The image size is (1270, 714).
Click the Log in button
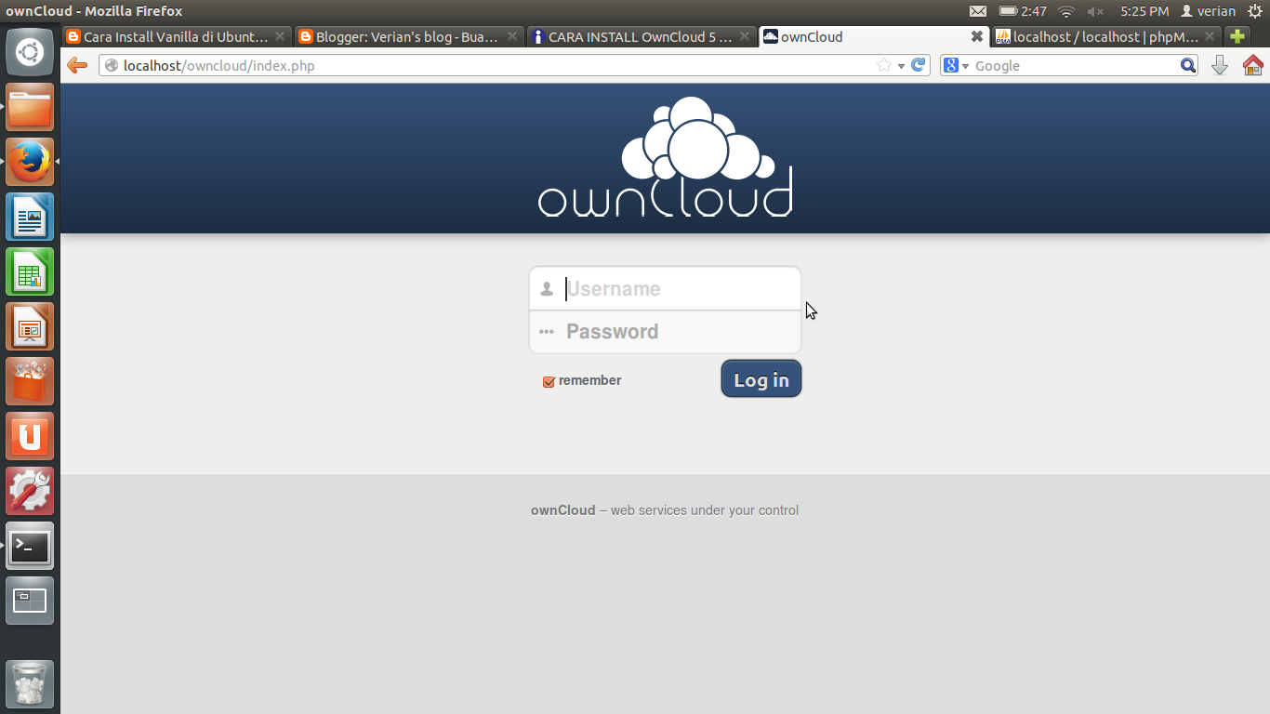pos(761,379)
